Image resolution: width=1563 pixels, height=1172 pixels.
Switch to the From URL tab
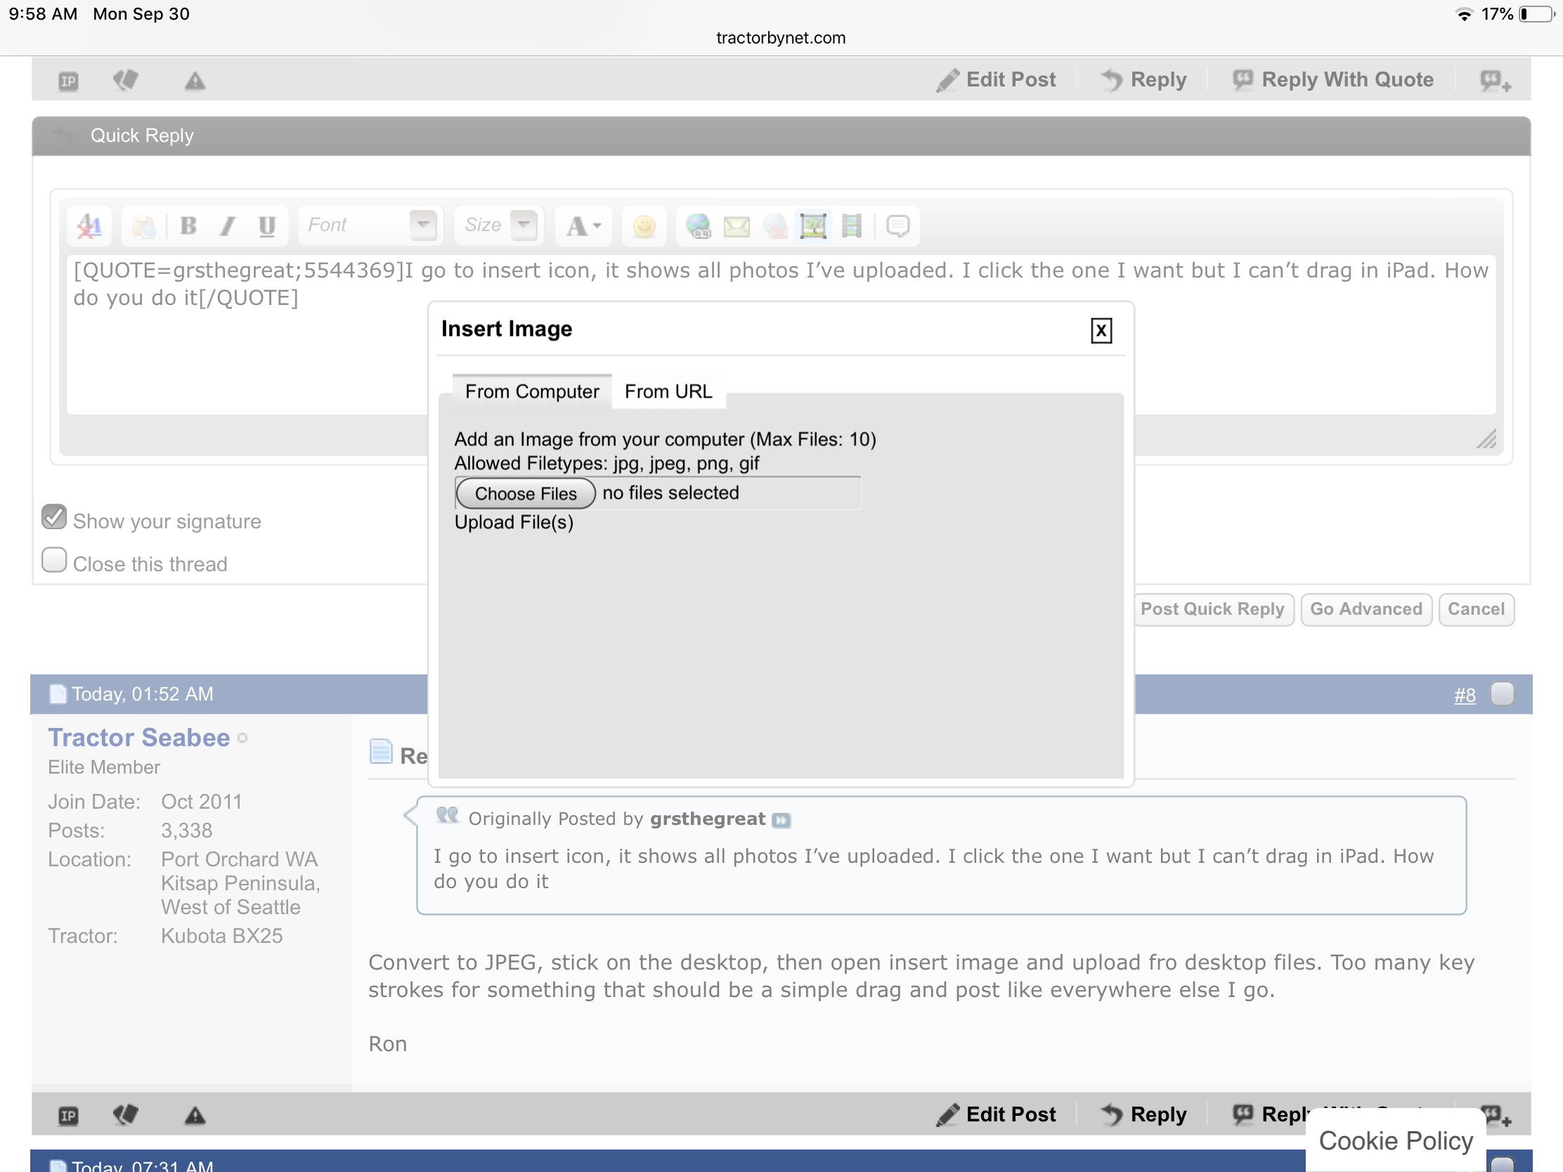[668, 391]
